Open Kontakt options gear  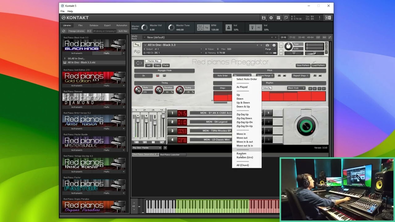click(271, 18)
